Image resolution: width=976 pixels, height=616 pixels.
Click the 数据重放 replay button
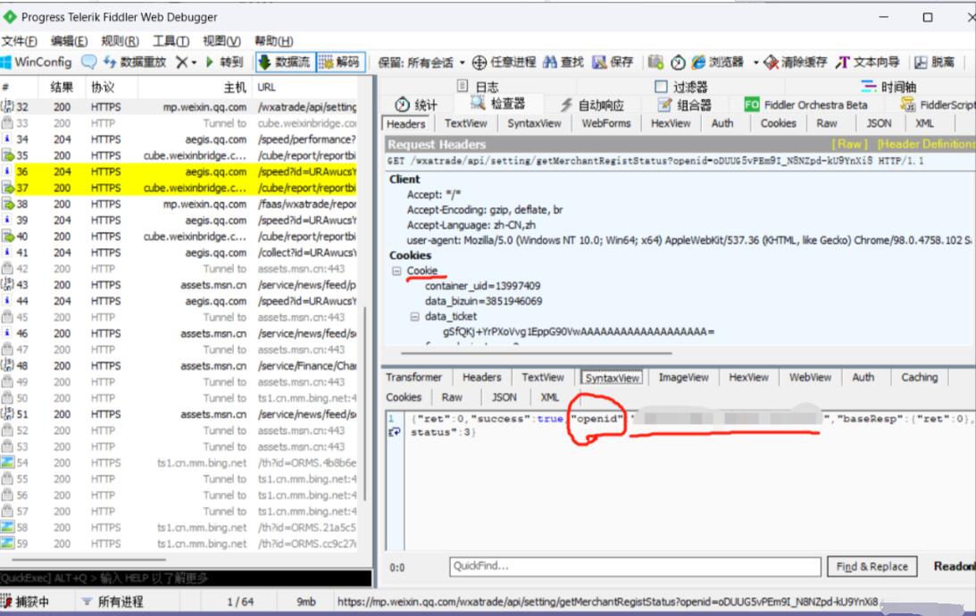point(135,62)
